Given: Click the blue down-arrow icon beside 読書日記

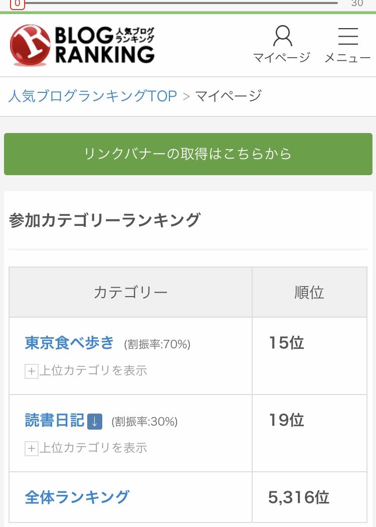Looking at the screenshot, I should [95, 421].
